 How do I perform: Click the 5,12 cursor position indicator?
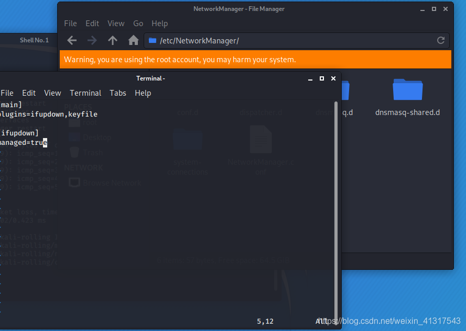point(265,321)
